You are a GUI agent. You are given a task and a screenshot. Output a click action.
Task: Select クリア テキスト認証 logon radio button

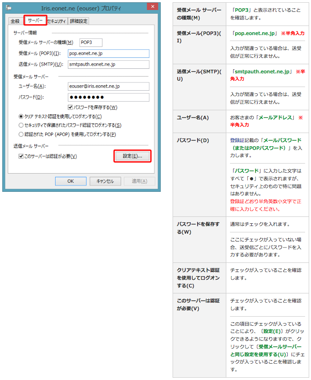[x=21, y=117]
